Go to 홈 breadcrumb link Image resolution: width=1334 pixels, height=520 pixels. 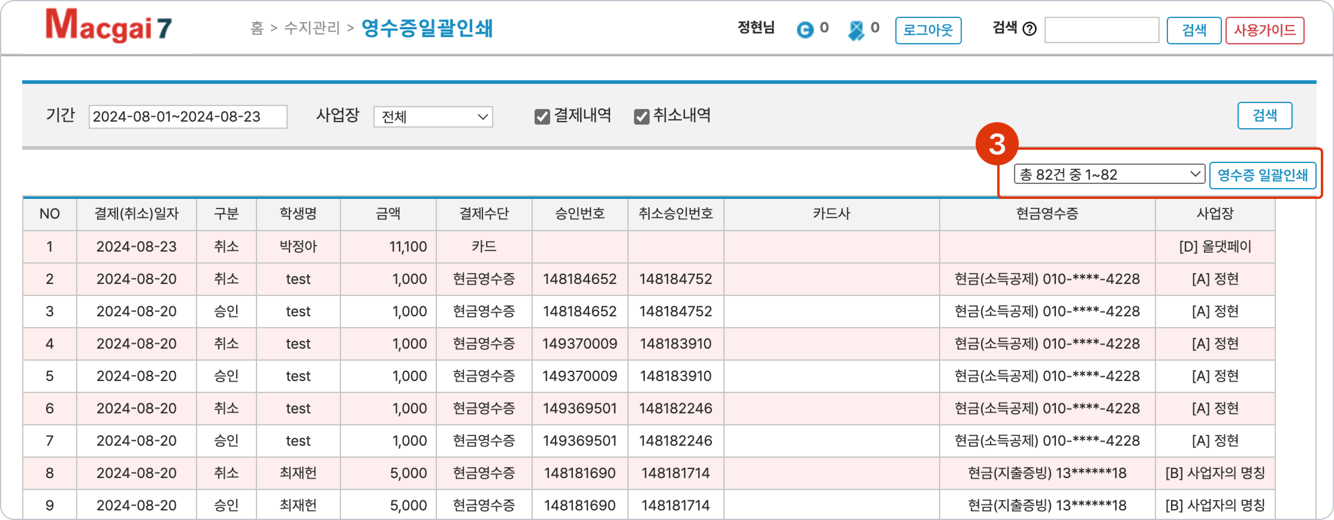click(257, 28)
